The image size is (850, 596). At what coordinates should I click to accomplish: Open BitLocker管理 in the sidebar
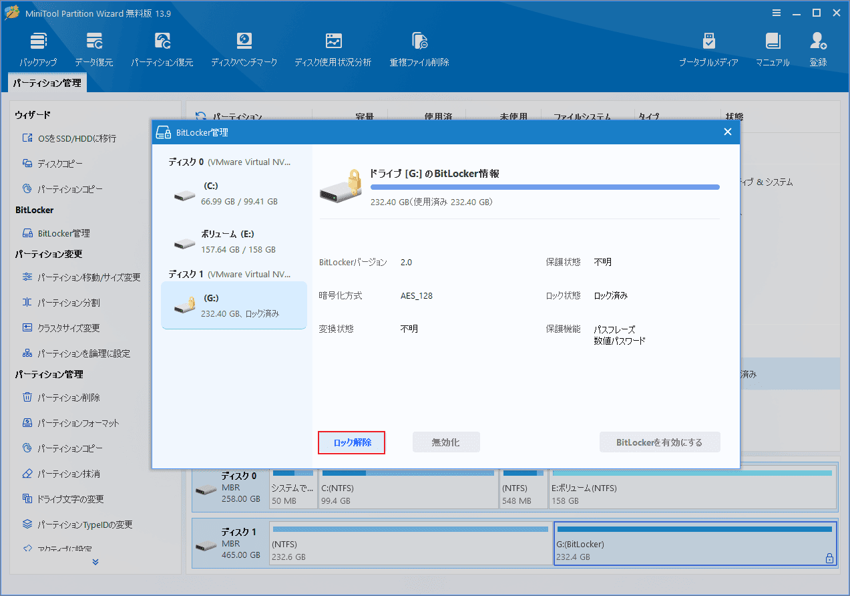tap(56, 233)
